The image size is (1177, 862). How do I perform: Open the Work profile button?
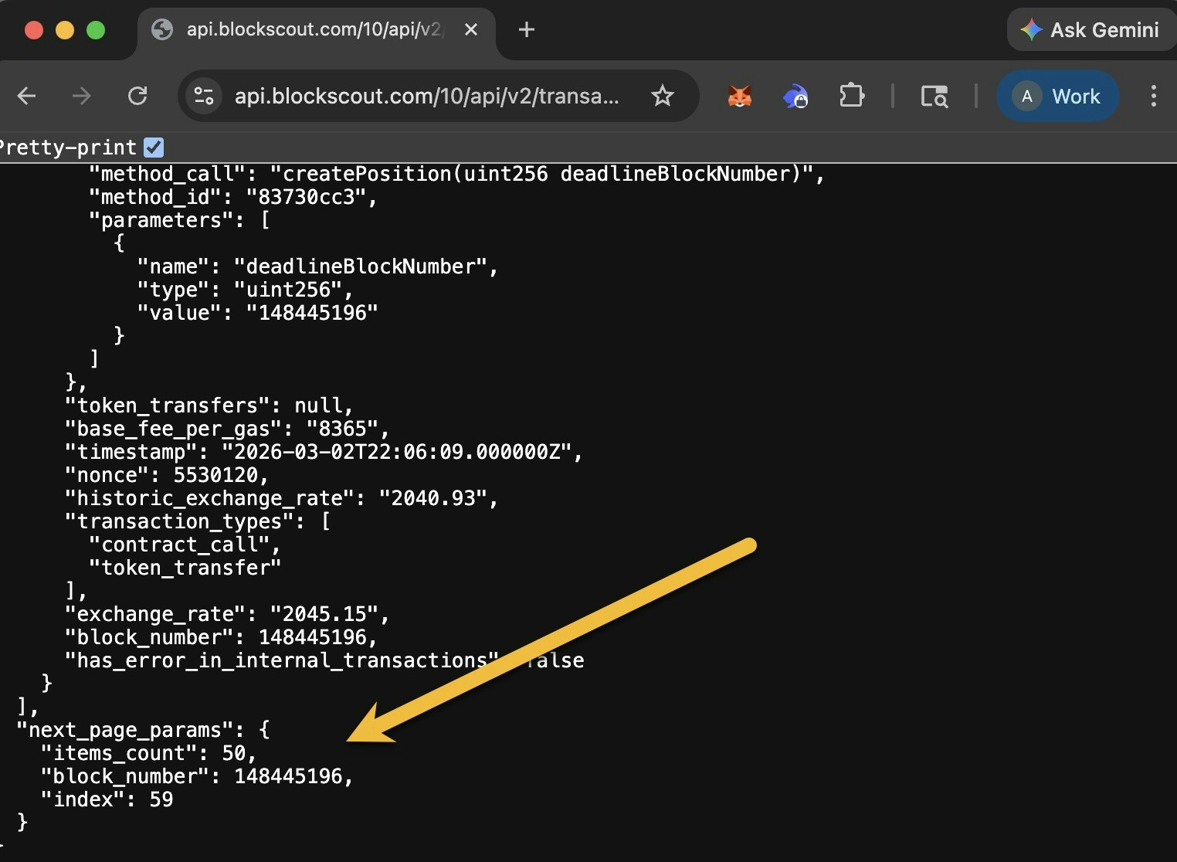[1058, 96]
